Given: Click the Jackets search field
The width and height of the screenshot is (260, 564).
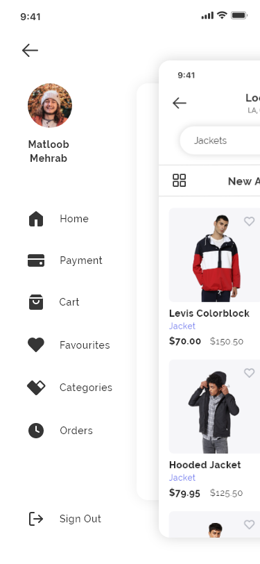Looking at the screenshot, I should (x=220, y=140).
